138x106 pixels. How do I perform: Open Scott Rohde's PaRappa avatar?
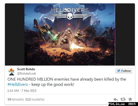pyautogui.click(x=11, y=72)
